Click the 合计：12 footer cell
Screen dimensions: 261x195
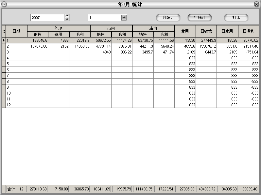point(16,189)
